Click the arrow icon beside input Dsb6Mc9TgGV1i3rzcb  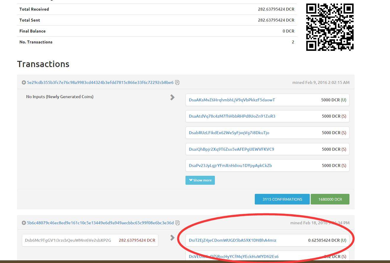tap(173, 238)
